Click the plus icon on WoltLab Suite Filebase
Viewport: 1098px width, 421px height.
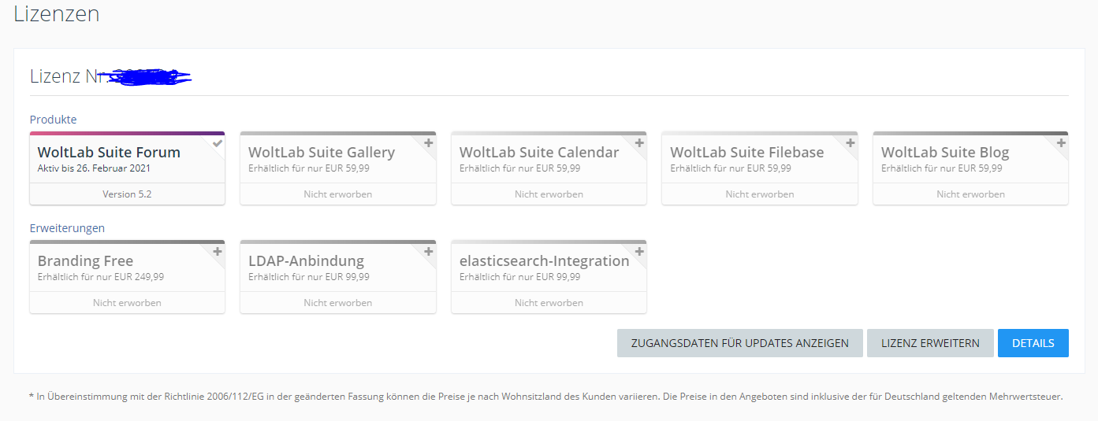(850, 143)
